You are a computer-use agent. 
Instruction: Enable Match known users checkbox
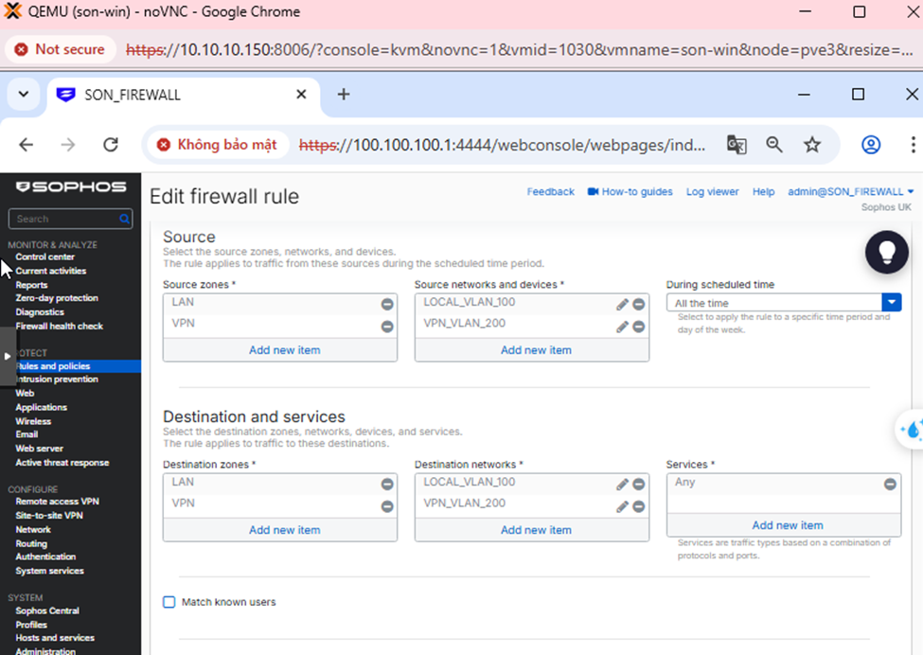pyautogui.click(x=169, y=602)
